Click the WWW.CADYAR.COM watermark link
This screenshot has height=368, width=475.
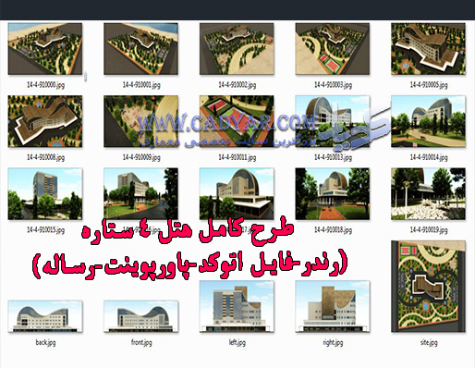pyautogui.click(x=225, y=122)
